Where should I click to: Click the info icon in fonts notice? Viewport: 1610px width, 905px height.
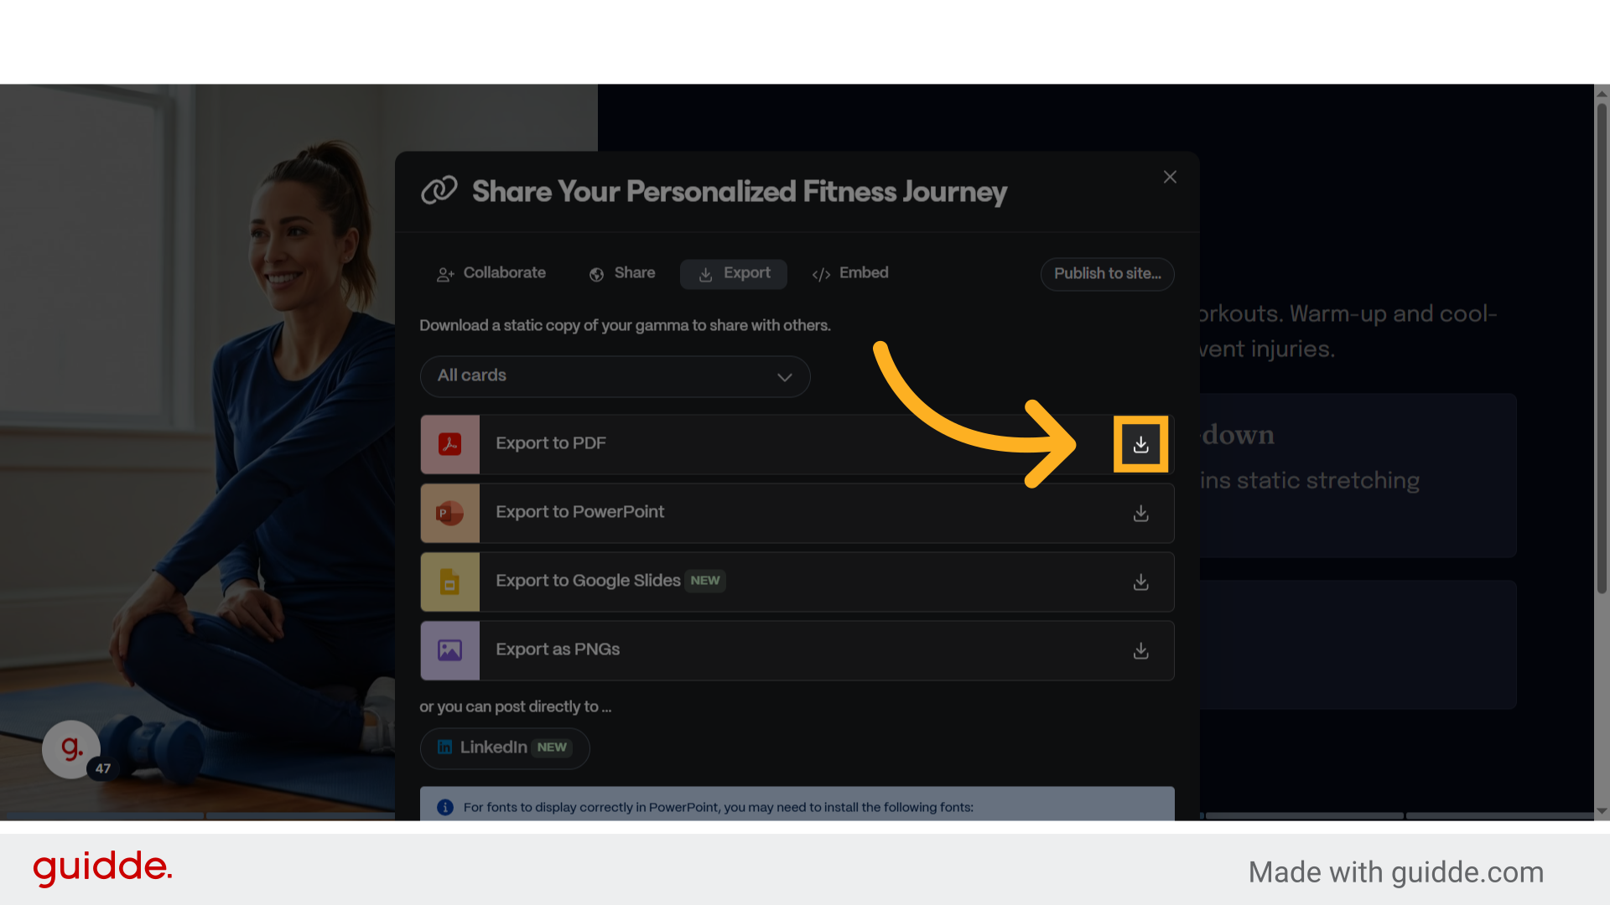[445, 807]
